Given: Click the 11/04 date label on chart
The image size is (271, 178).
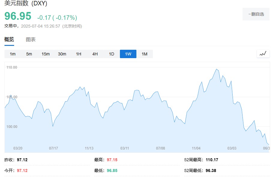Looking at the screenshot, I should tap(196, 148).
